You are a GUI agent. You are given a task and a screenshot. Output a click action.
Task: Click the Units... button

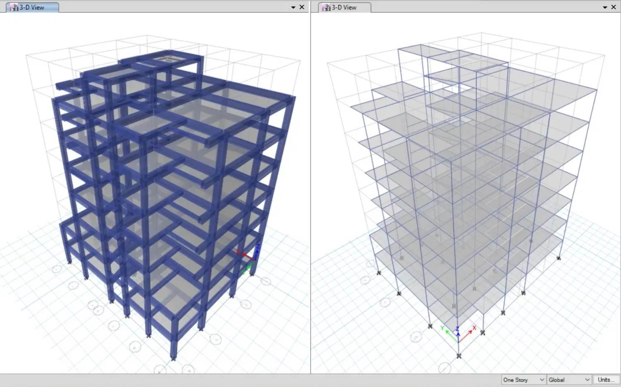click(606, 380)
